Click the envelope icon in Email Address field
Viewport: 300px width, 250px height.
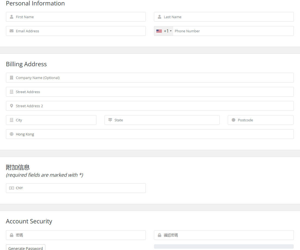coord(11,31)
